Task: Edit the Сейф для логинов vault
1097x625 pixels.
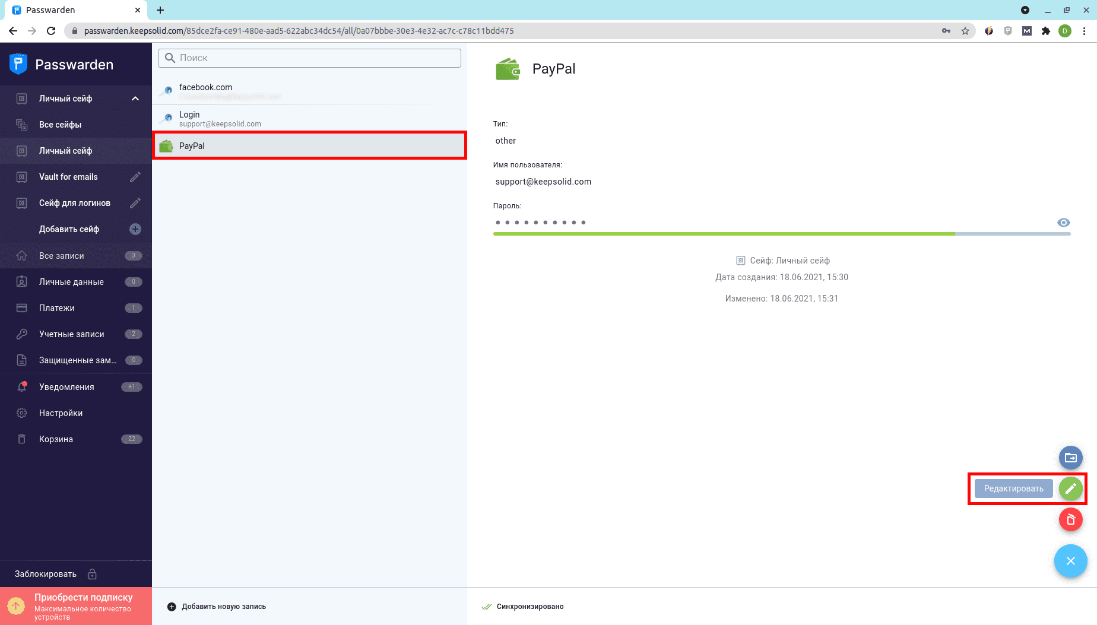Action: [x=135, y=203]
